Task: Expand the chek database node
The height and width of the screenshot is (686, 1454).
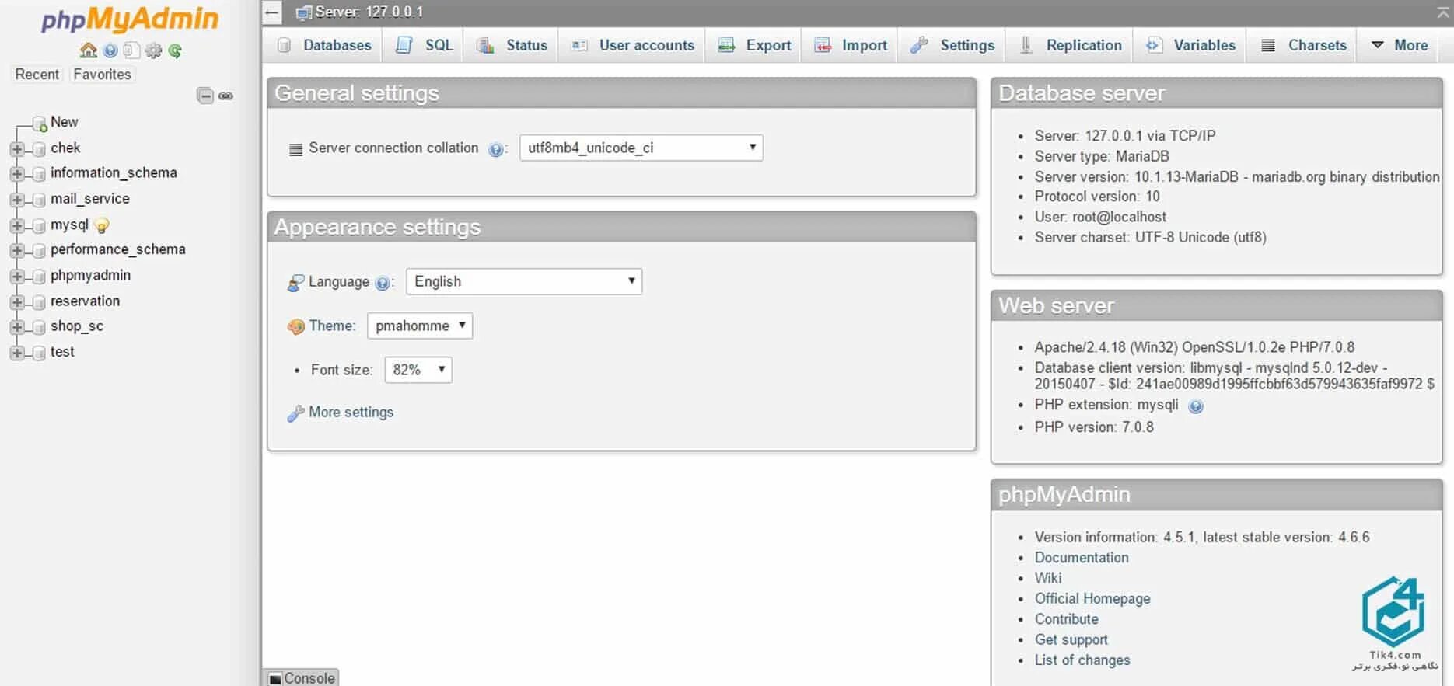Action: [x=17, y=149]
